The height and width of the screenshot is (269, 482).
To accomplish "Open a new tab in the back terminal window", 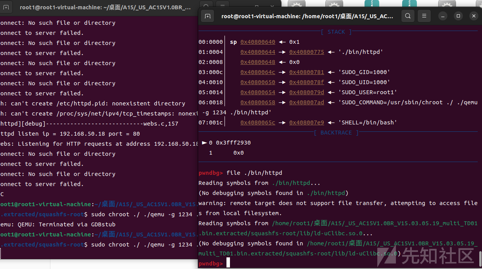I will (7, 7).
